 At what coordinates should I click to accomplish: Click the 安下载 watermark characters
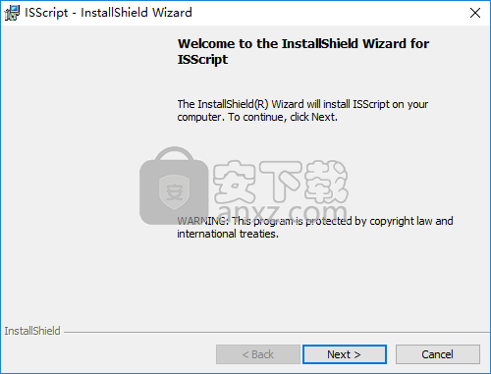(x=281, y=182)
